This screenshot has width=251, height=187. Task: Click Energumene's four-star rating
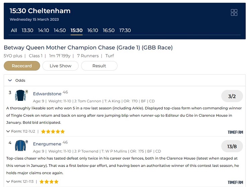pyautogui.click(x=49, y=182)
